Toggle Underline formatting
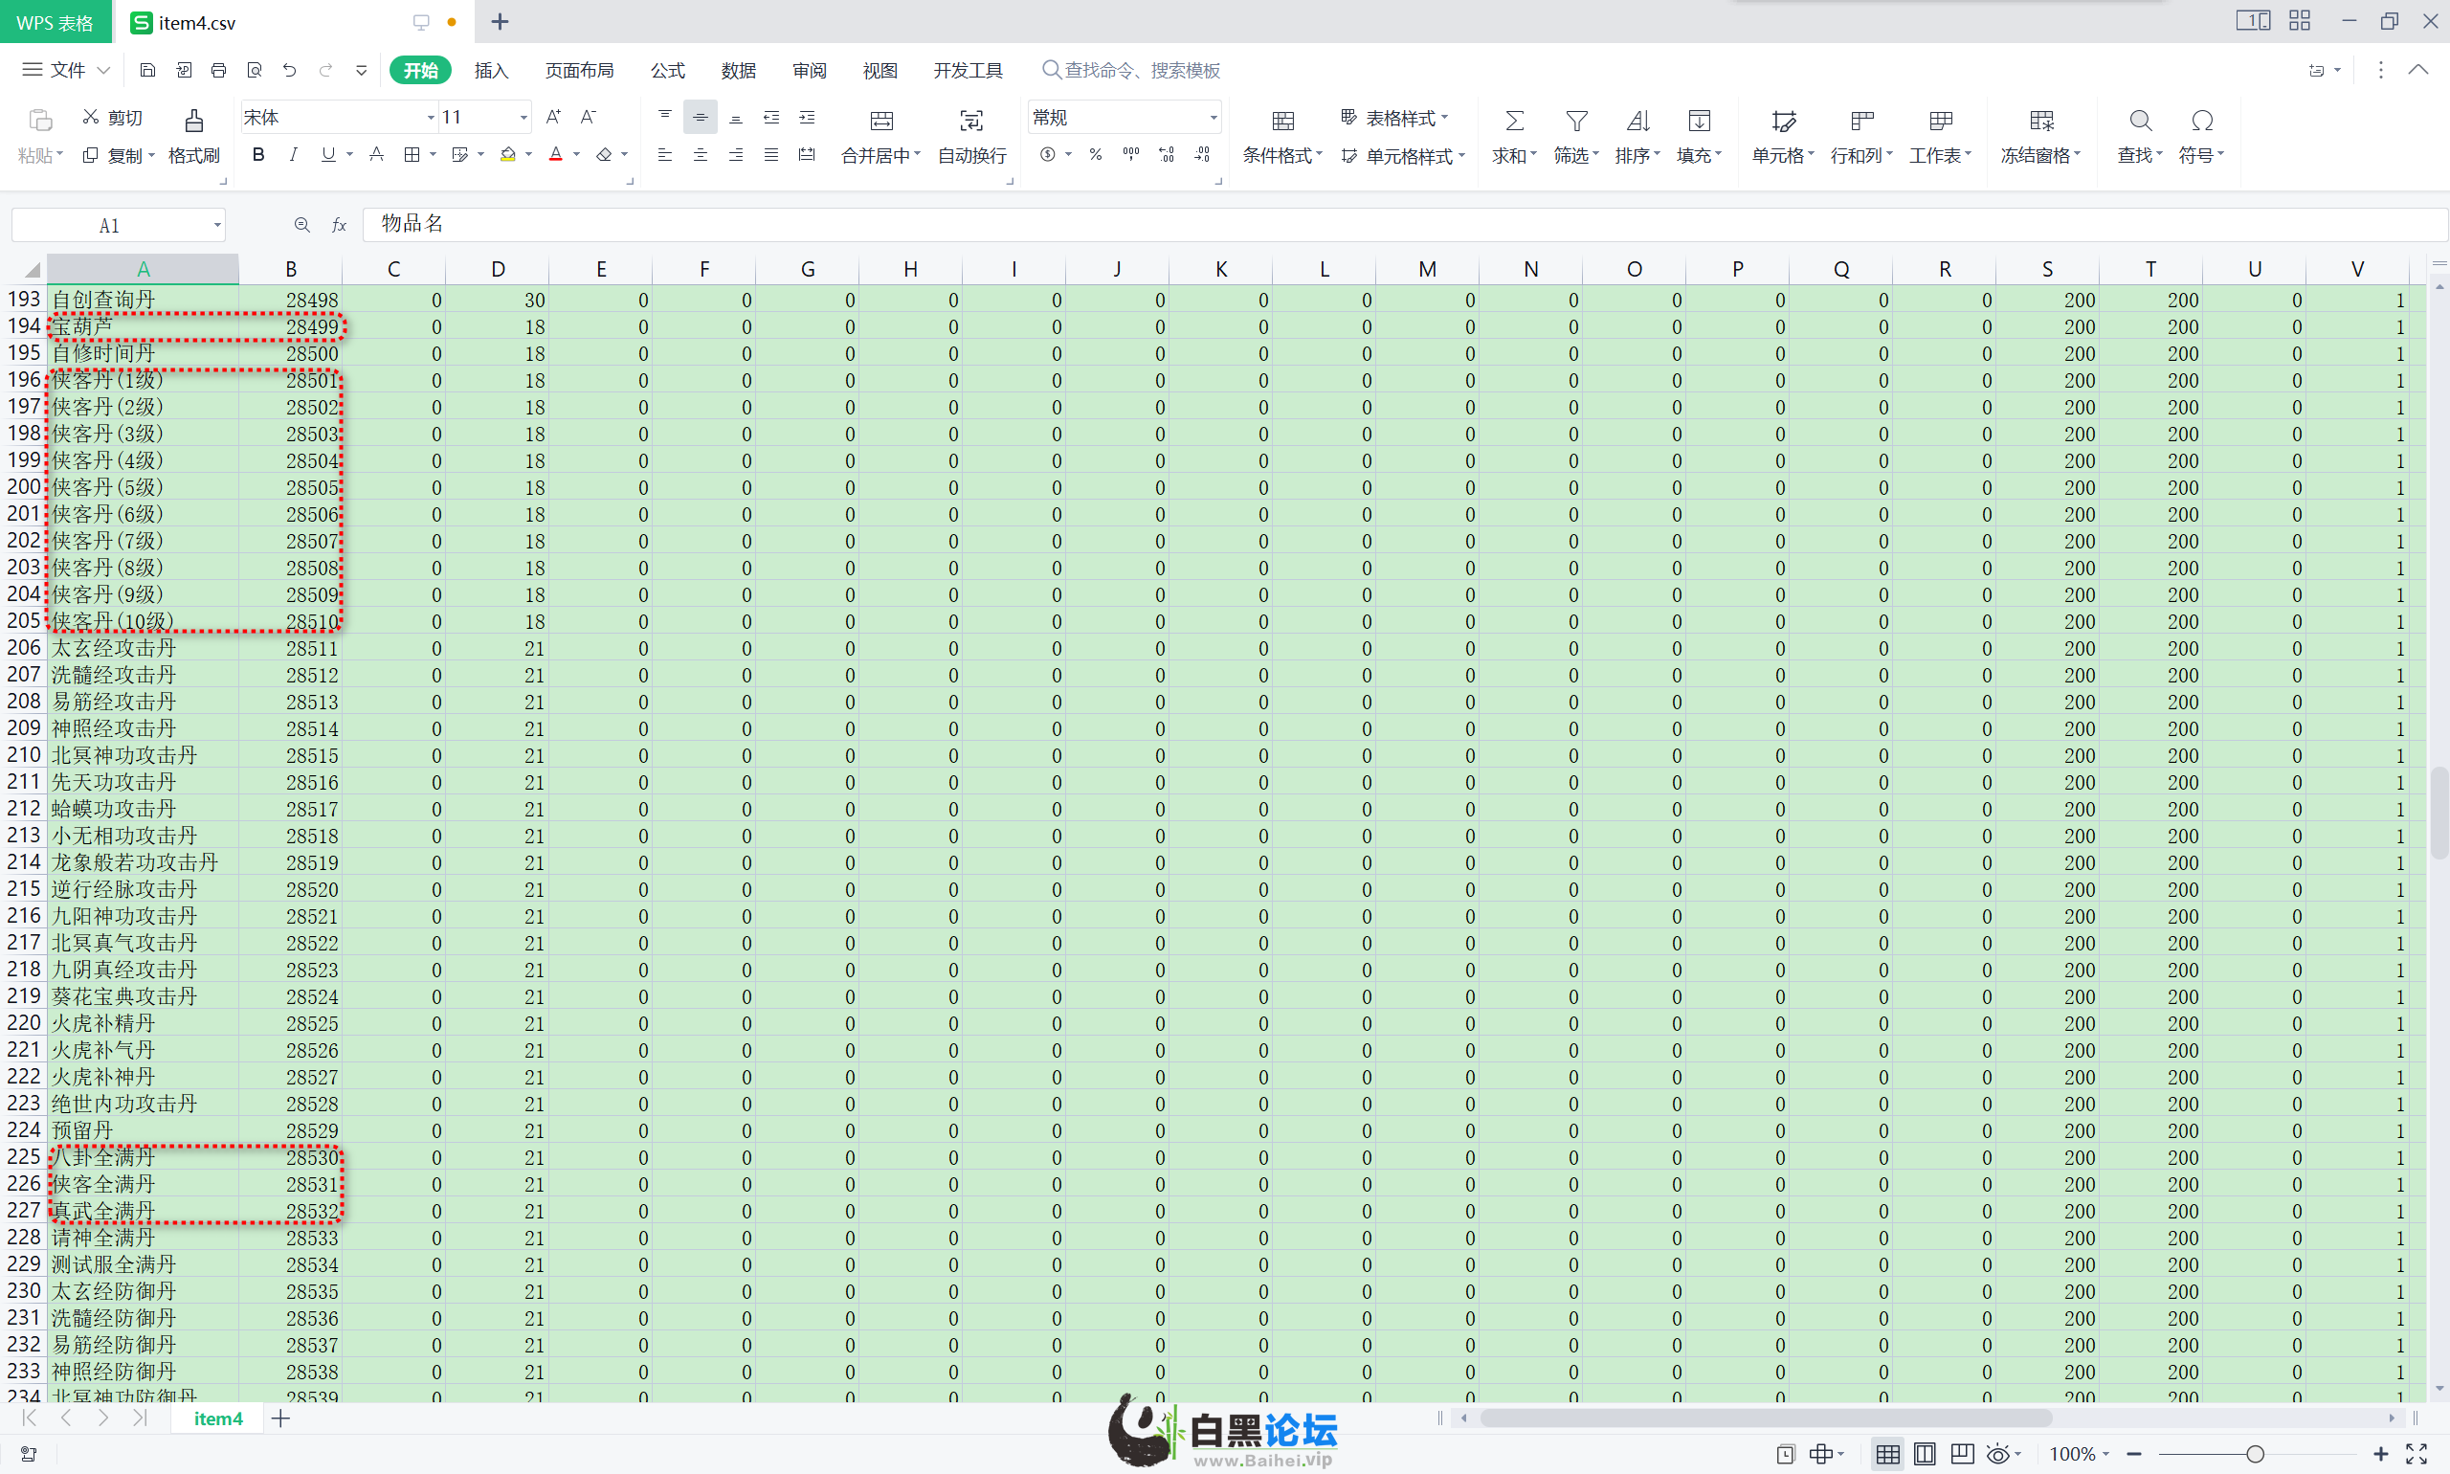 coord(327,155)
